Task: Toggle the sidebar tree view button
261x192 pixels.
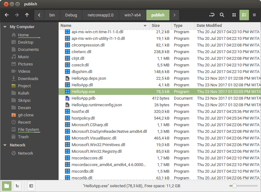Action: pyautogui.click(x=17, y=186)
